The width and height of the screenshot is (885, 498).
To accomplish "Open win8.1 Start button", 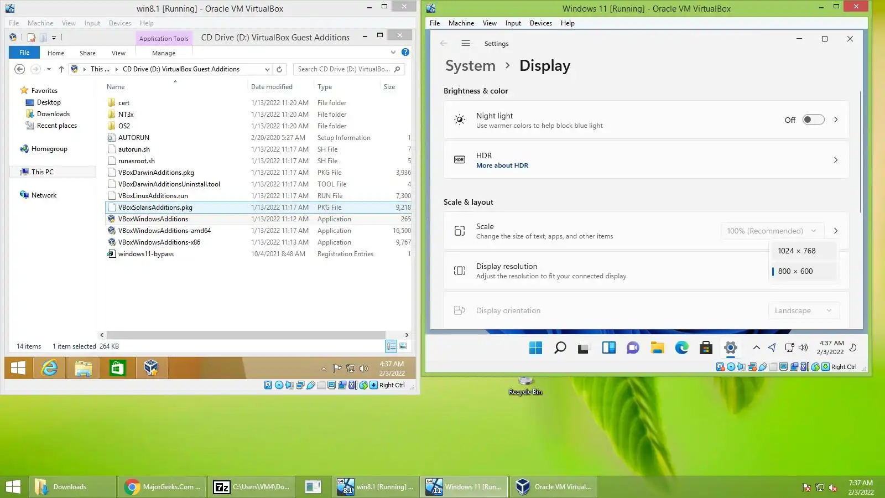I will (18, 368).
